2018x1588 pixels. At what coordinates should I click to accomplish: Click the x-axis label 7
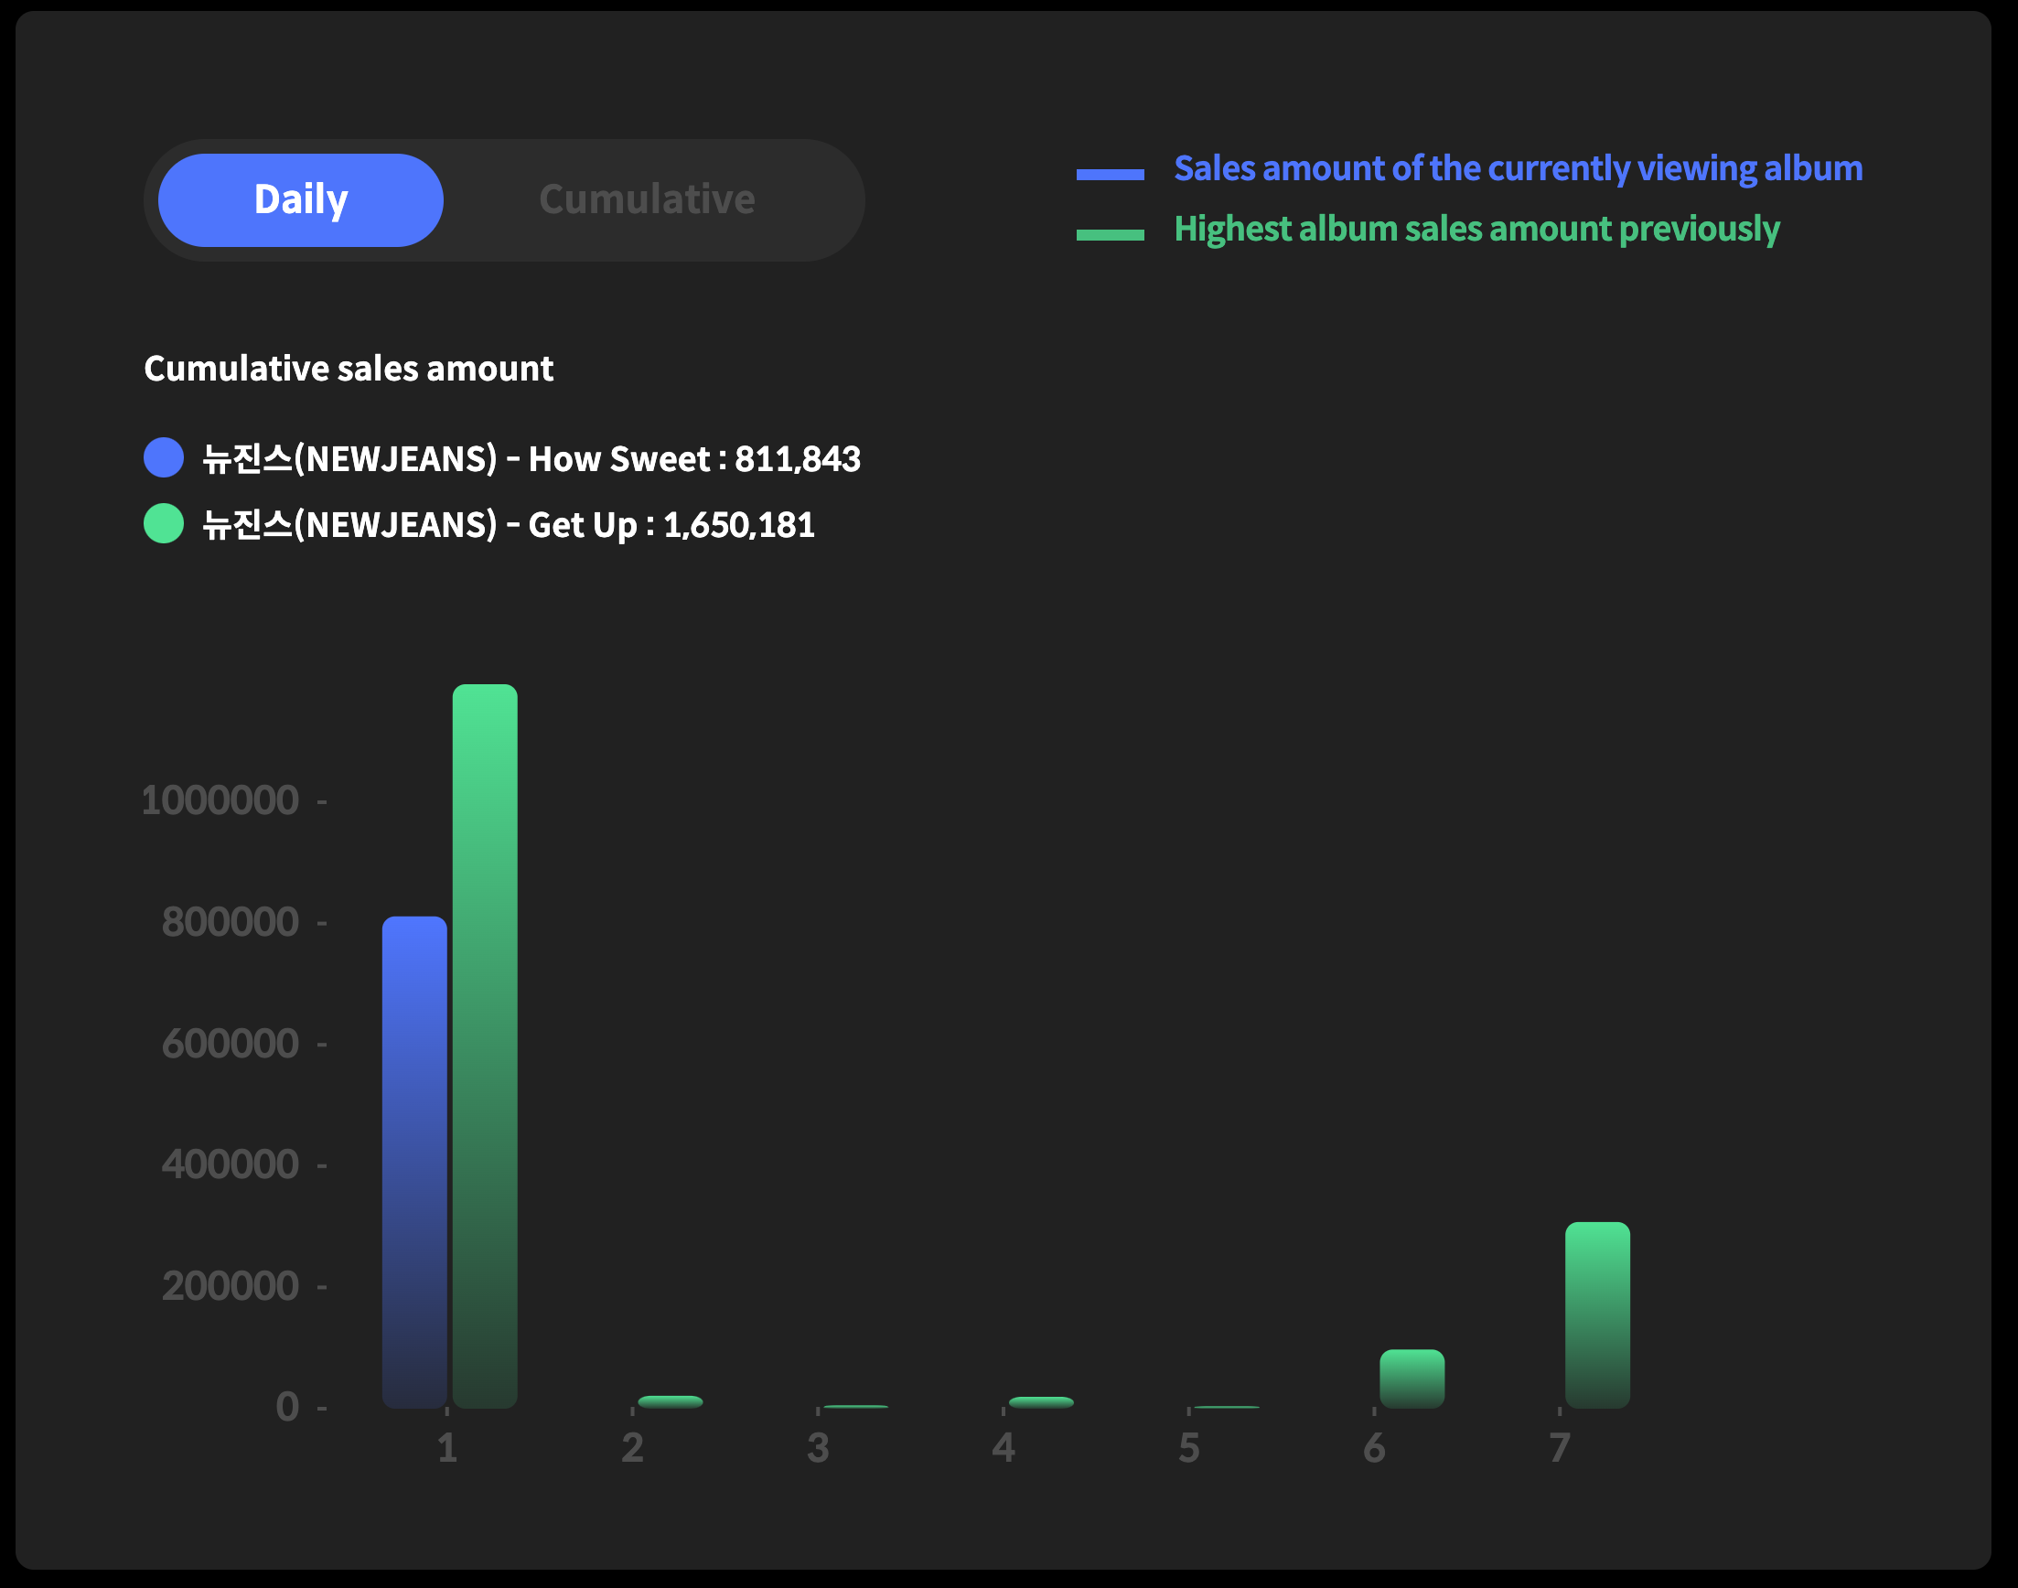point(1560,1448)
